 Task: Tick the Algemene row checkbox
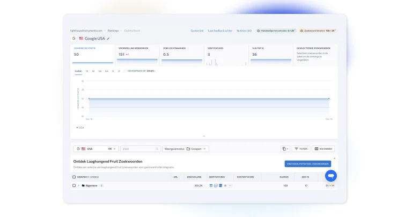click(74, 185)
